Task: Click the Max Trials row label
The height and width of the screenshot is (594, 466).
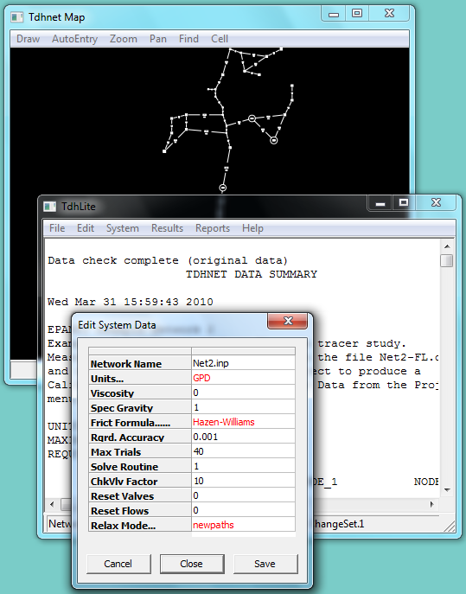Action: (x=140, y=452)
